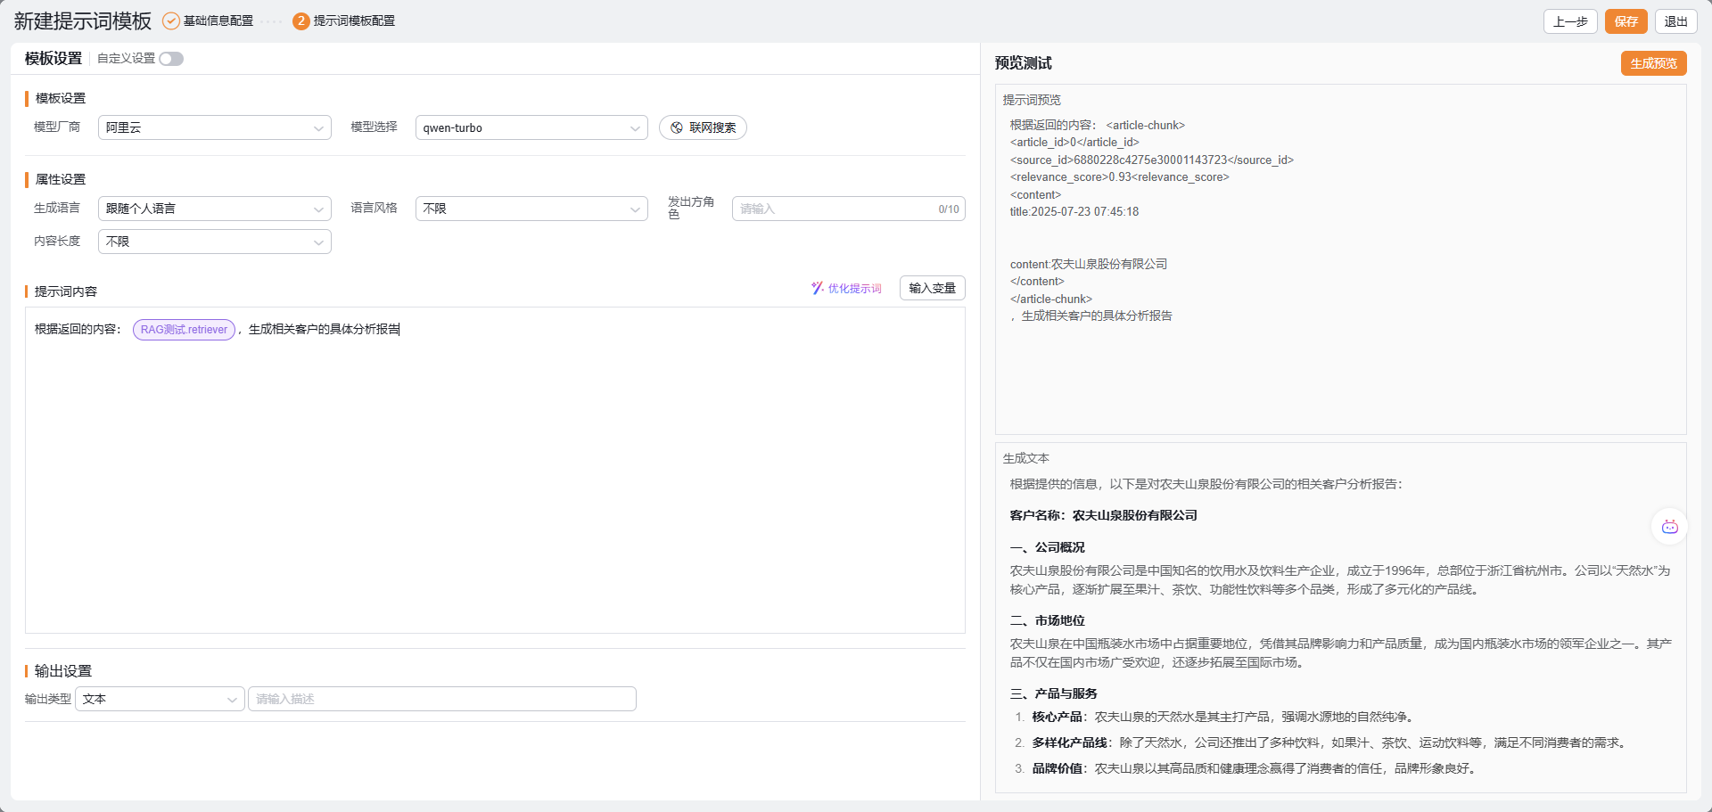Click the 上一步 button
The image size is (1712, 812).
click(x=1569, y=21)
